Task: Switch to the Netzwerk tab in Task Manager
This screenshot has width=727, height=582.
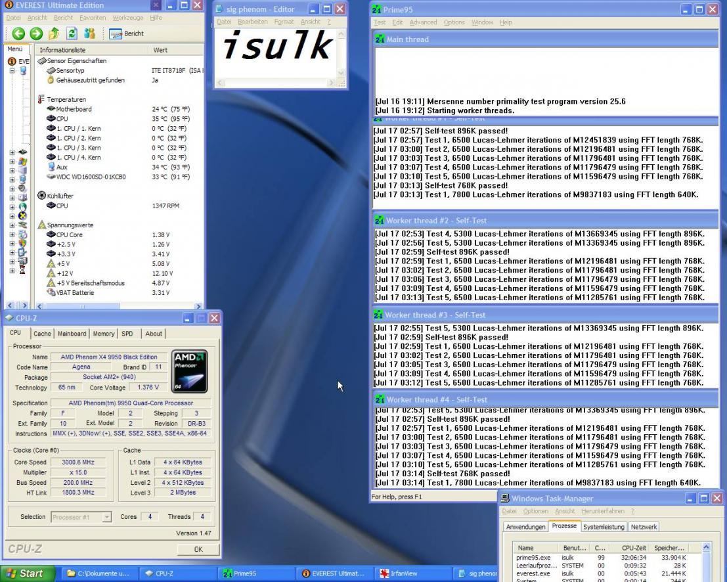Action: coord(644,527)
